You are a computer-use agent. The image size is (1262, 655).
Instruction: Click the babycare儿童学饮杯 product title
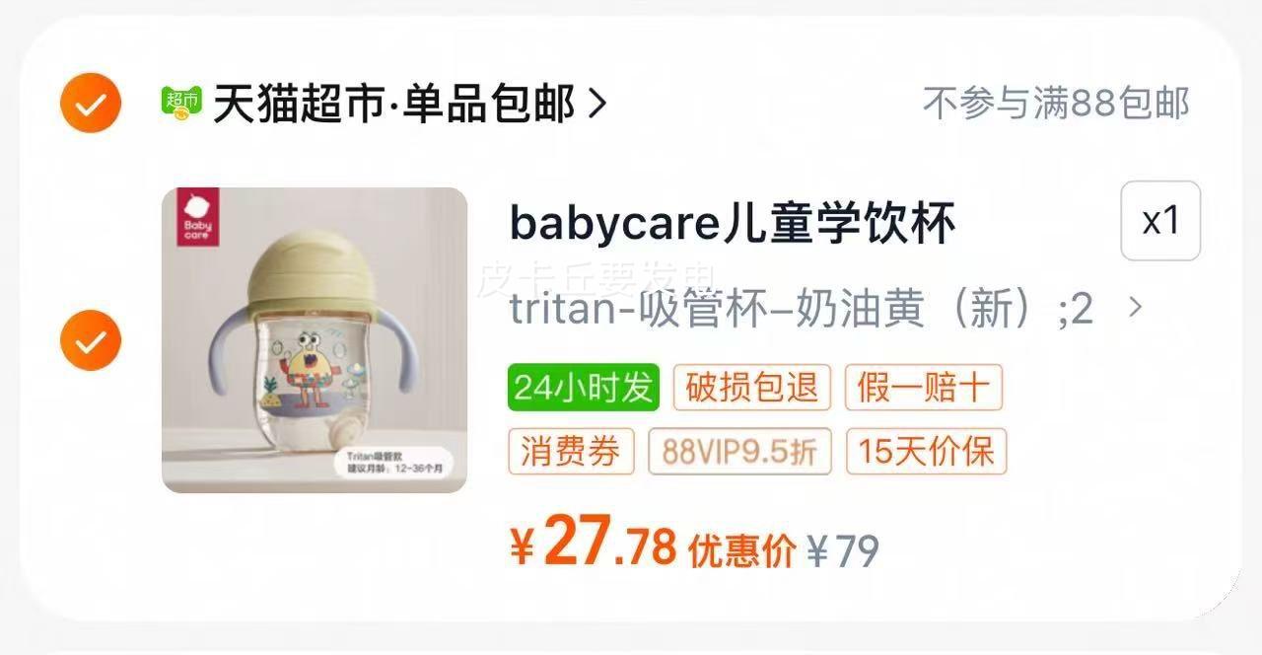pyautogui.click(x=733, y=224)
